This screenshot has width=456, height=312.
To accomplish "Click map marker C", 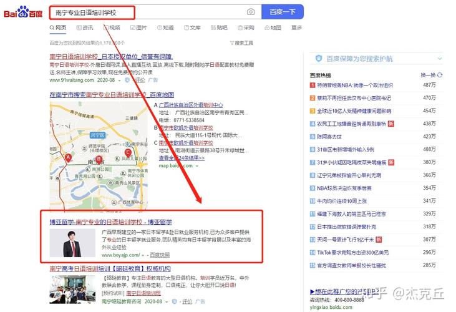I will 128,153.
